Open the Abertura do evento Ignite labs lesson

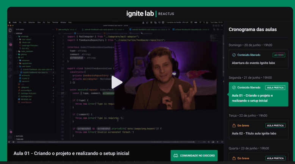tap(259, 59)
